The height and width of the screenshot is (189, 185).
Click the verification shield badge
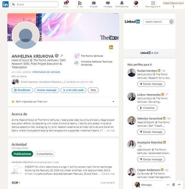tap(57, 56)
